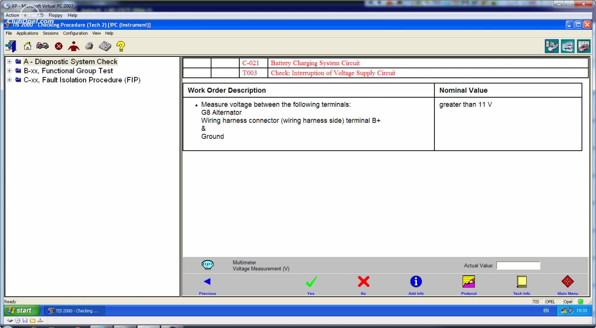Viewport: 596px width, 328px height.
Task: Confirm with the green Yes checkmark
Action: (x=311, y=281)
